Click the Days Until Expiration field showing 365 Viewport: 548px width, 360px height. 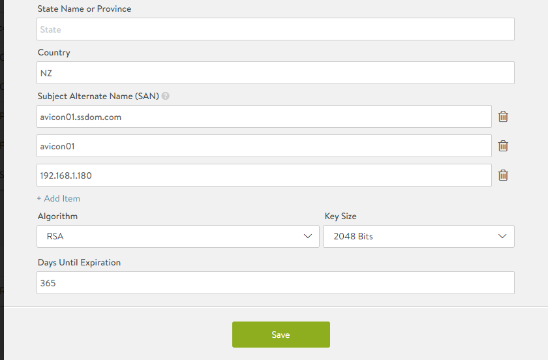pyautogui.click(x=275, y=283)
